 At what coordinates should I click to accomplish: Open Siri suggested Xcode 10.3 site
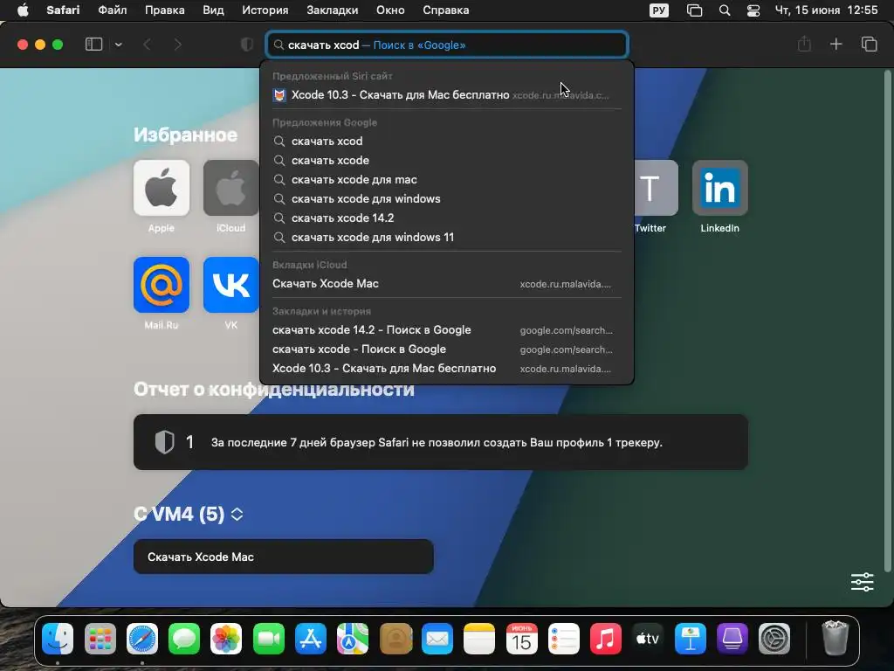[447, 94]
